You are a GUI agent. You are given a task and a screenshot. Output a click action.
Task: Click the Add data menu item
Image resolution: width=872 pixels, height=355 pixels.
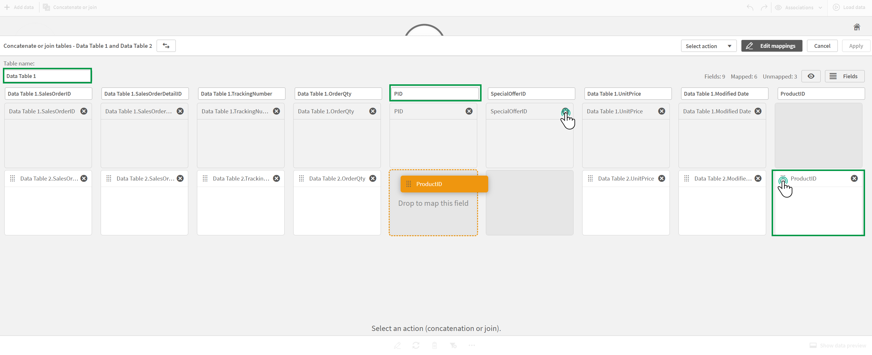(19, 7)
